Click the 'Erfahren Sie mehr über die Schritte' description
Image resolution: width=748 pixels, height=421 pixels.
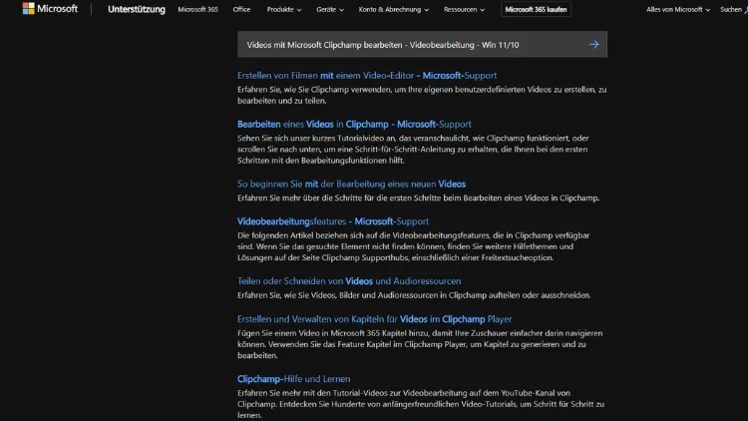click(418, 198)
